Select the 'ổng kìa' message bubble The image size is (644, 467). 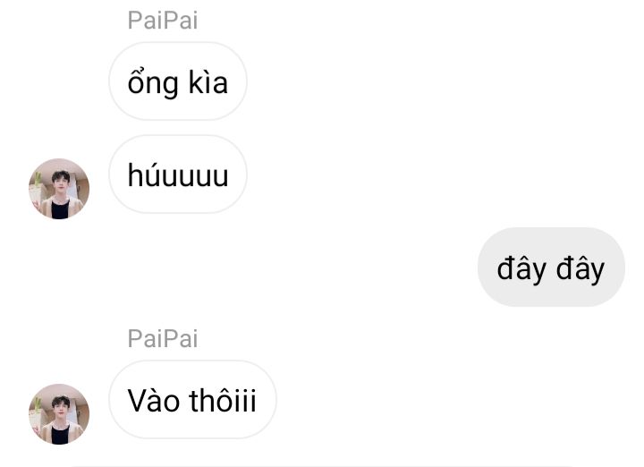pyautogui.click(x=178, y=81)
